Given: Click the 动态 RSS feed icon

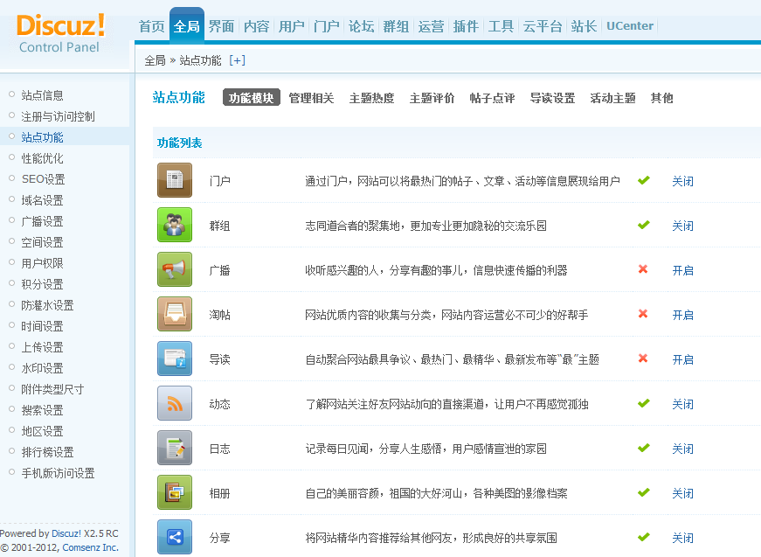Looking at the screenshot, I should (175, 403).
